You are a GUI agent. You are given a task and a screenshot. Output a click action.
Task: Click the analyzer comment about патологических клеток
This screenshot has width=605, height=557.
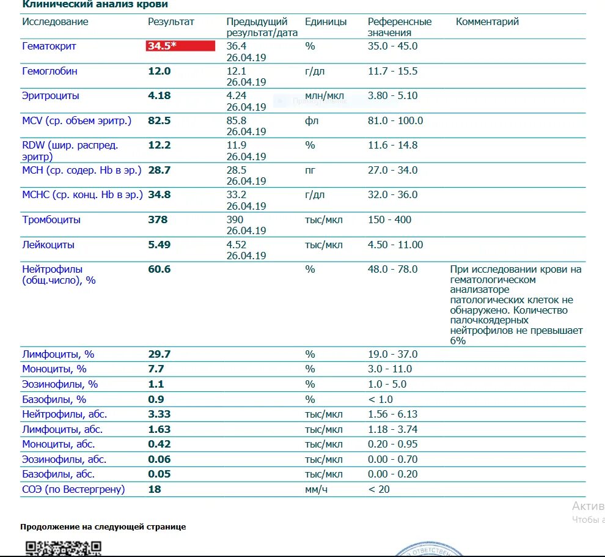516,305
